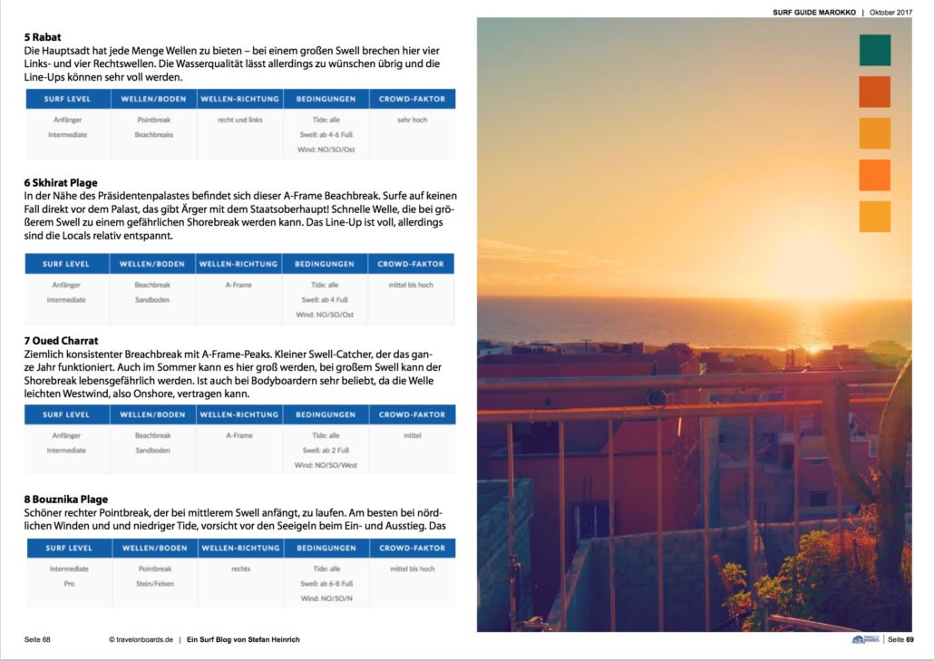Screen dimensions: 934x661
Task: Click 'Wind: NO/SO/West' cell
Action: (x=326, y=465)
